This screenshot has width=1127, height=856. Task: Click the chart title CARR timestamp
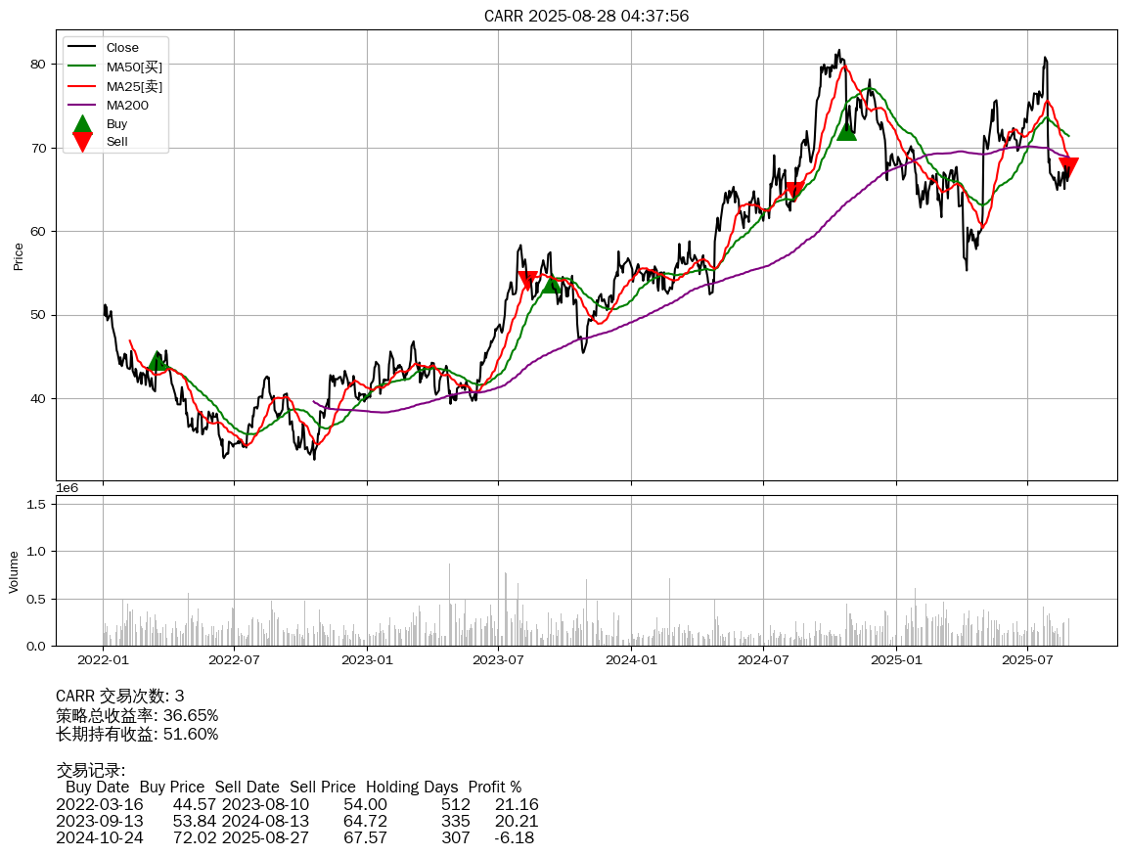tap(586, 16)
